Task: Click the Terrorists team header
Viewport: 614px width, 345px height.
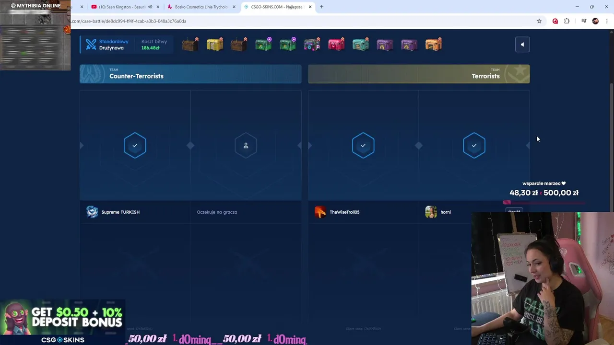Action: 419,74
